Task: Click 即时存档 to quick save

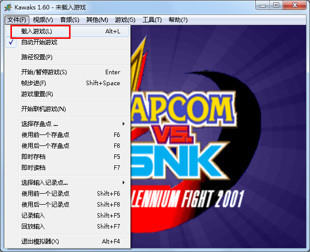Action: pos(33,157)
